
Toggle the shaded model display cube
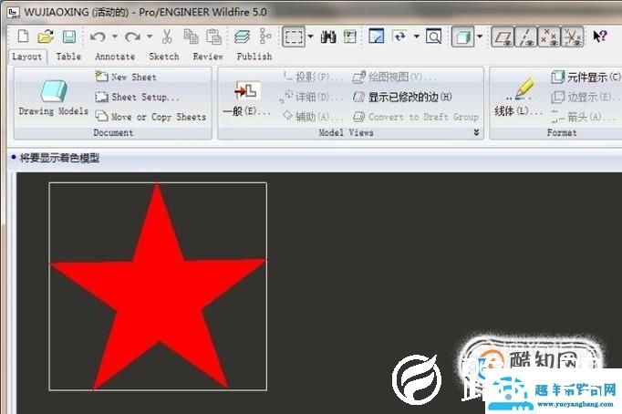coord(463,36)
